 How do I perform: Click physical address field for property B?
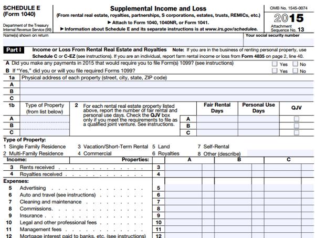coord(167,91)
